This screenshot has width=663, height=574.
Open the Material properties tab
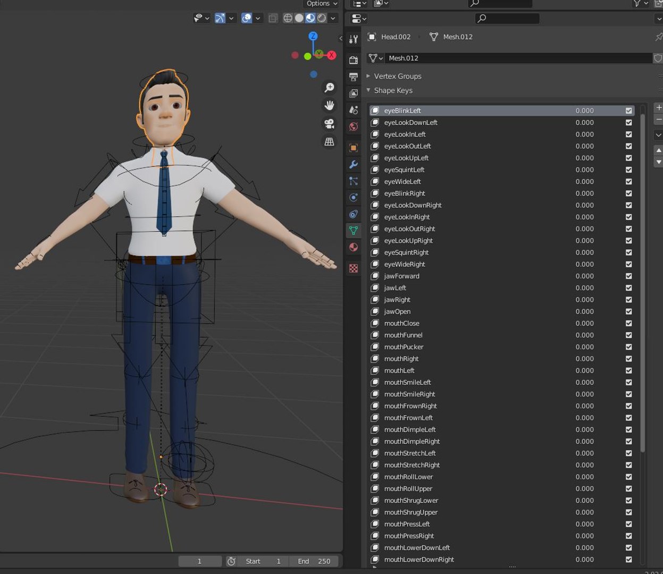354,247
